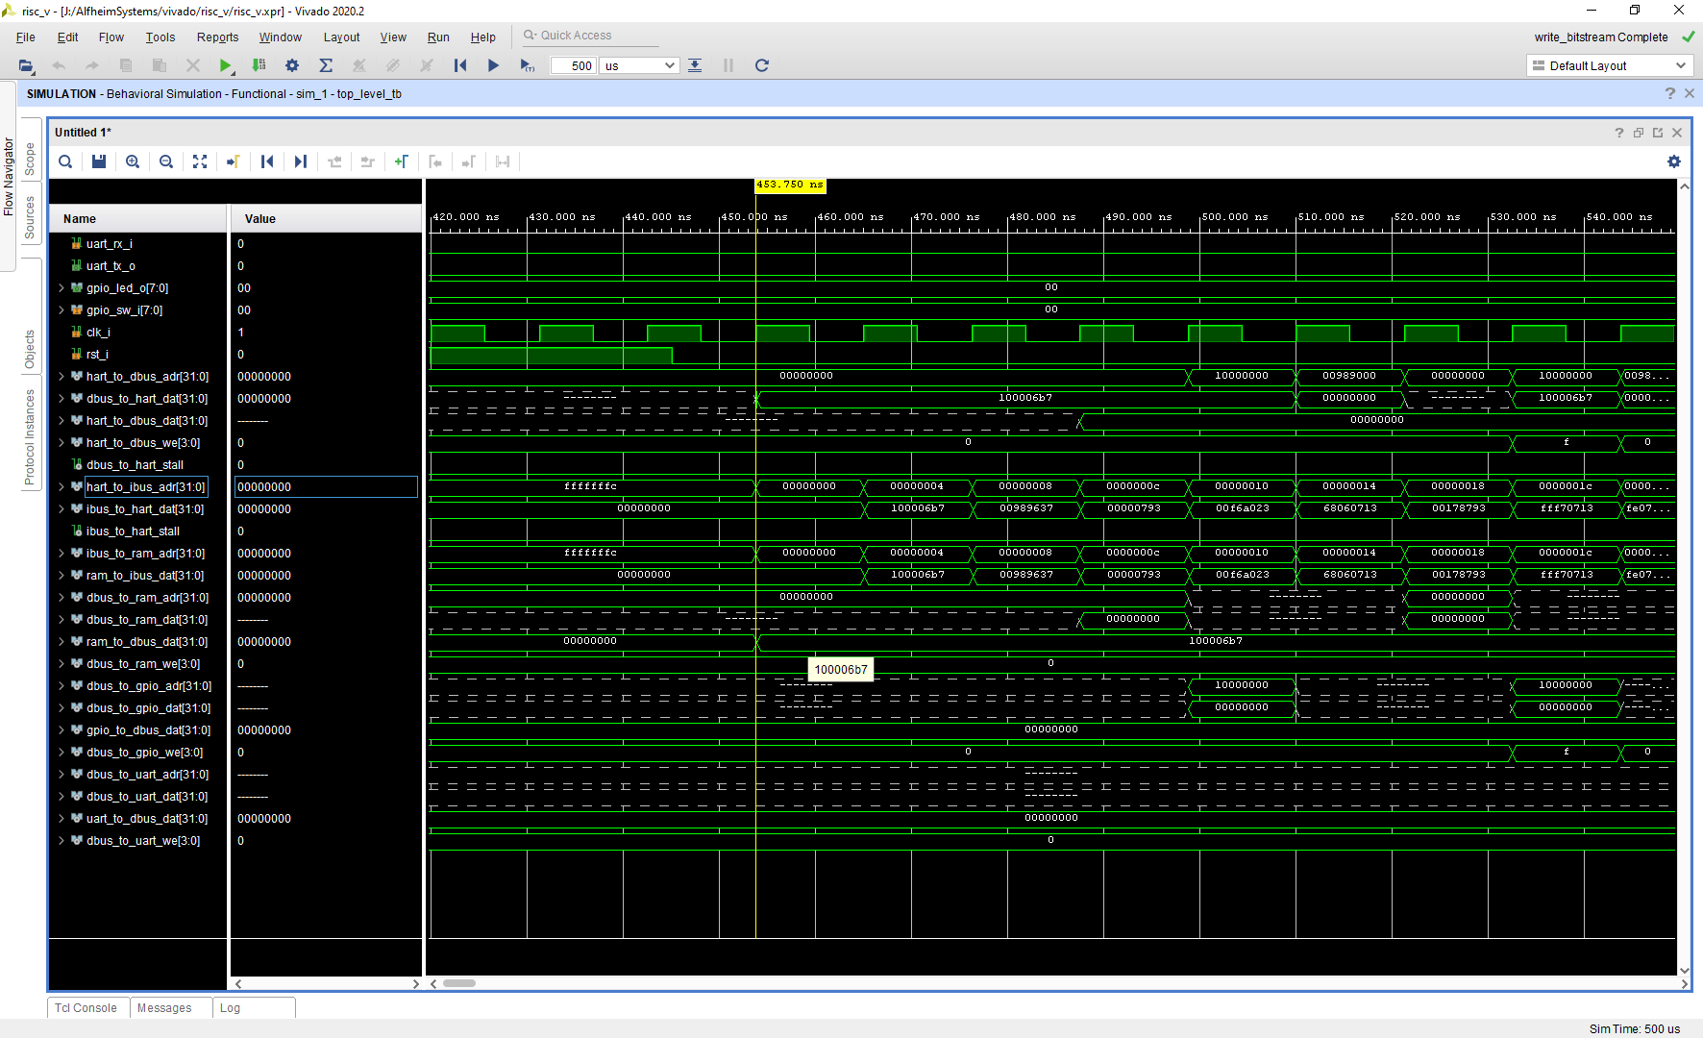
Task: Run All simulation play button
Action: (x=493, y=65)
